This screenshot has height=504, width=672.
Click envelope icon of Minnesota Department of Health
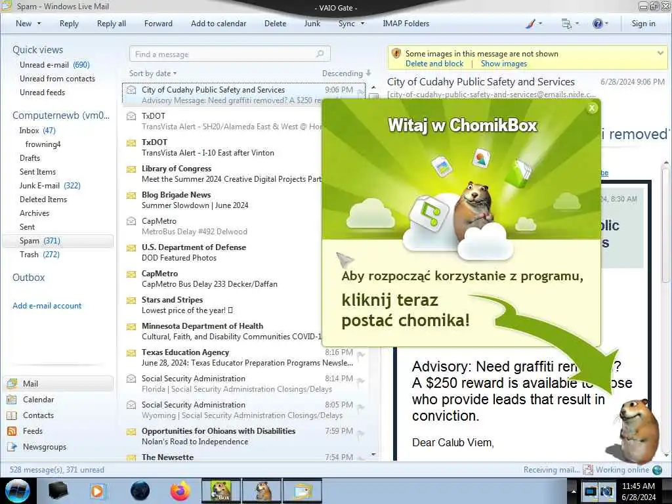tap(131, 327)
